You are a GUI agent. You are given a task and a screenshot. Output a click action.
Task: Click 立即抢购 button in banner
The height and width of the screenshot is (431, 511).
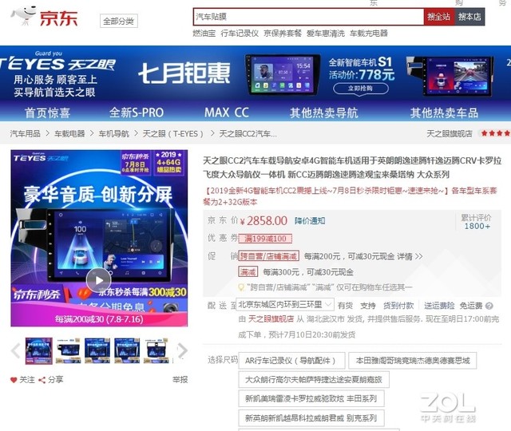[360, 89]
